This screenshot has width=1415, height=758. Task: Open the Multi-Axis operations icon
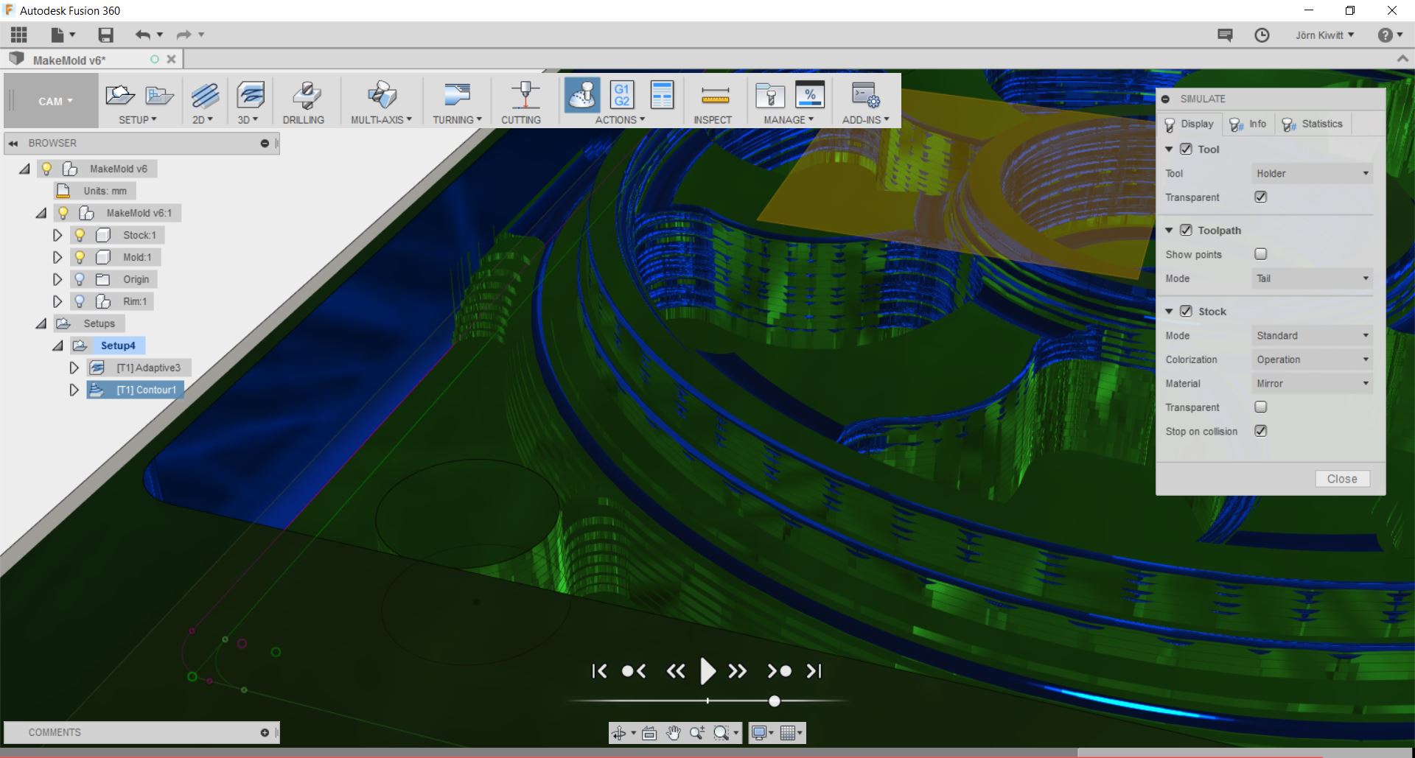pos(382,95)
